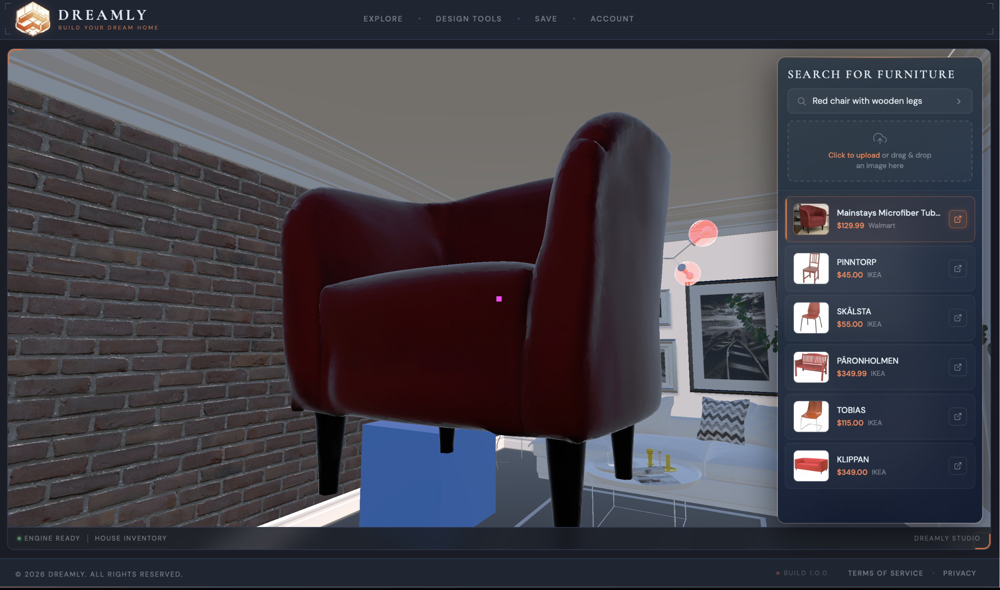Open the Account menu
The image size is (1000, 590).
click(612, 19)
